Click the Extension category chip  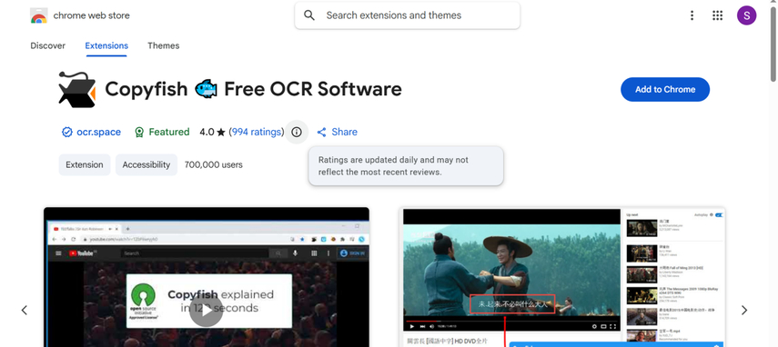click(x=85, y=164)
